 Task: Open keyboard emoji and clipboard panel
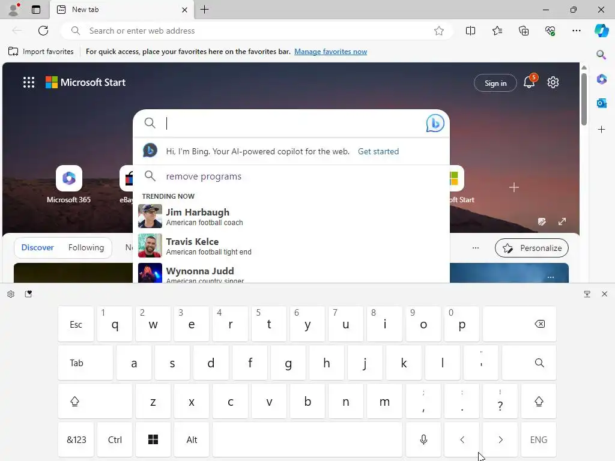pyautogui.click(x=28, y=294)
